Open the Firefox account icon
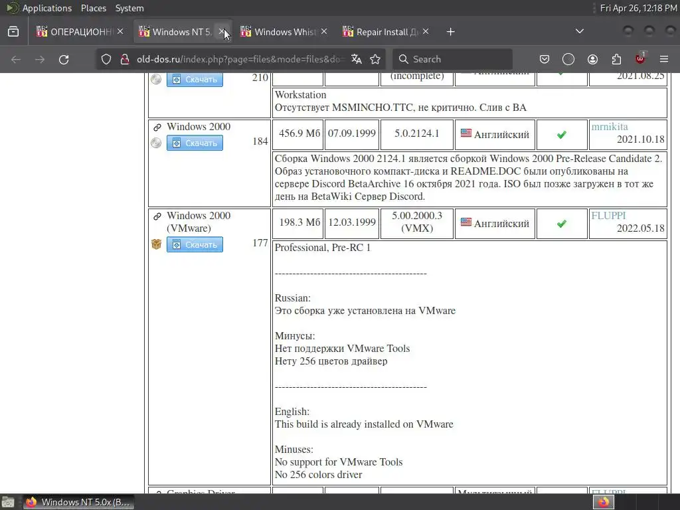Screen dimensions: 680x510 592,59
